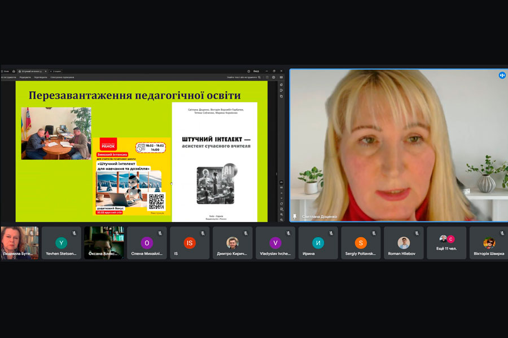Select the Оксана Алекс... participant video tile

click(104, 243)
